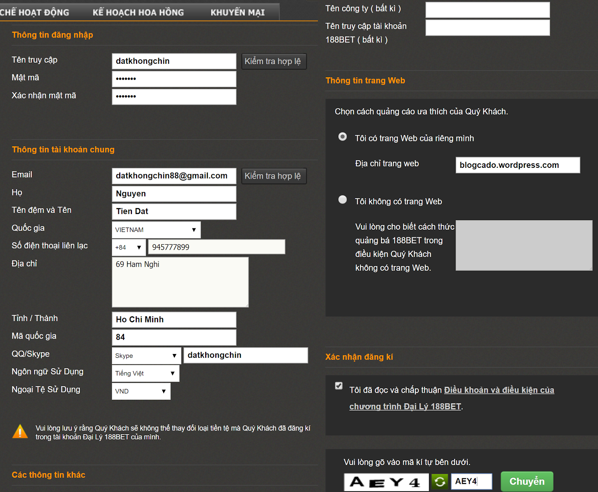The height and width of the screenshot is (492, 598).
Task: Click the 'Xác nhận đăng kí' heading
Action: (x=359, y=357)
